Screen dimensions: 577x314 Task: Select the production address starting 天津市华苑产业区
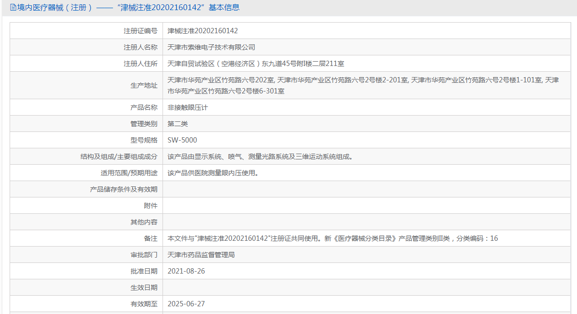(x=363, y=85)
